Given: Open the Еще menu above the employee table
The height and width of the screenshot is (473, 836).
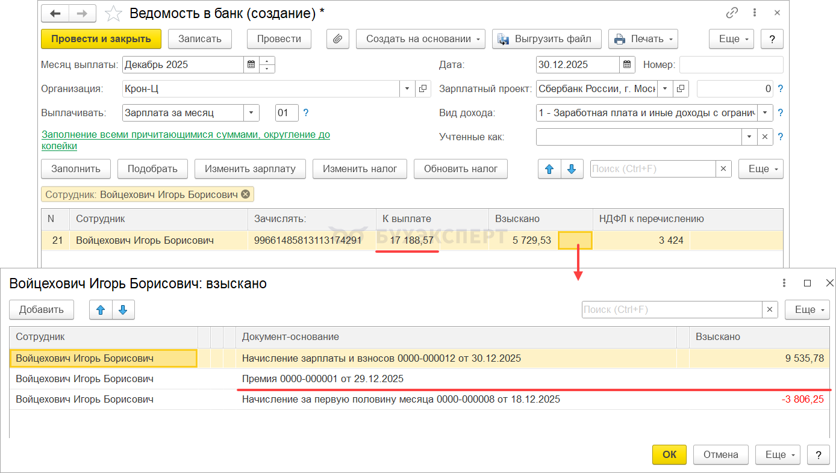Looking at the screenshot, I should 761,169.
